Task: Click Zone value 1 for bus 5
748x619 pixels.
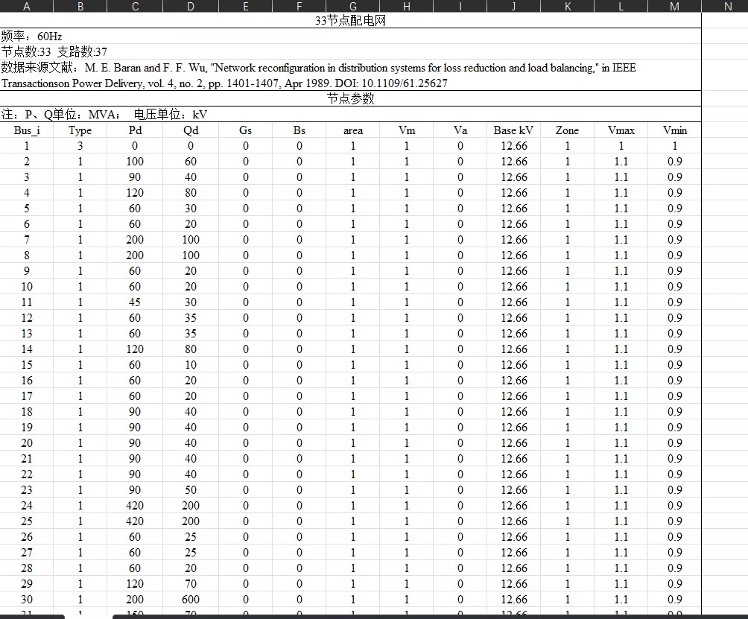Action: pos(568,209)
